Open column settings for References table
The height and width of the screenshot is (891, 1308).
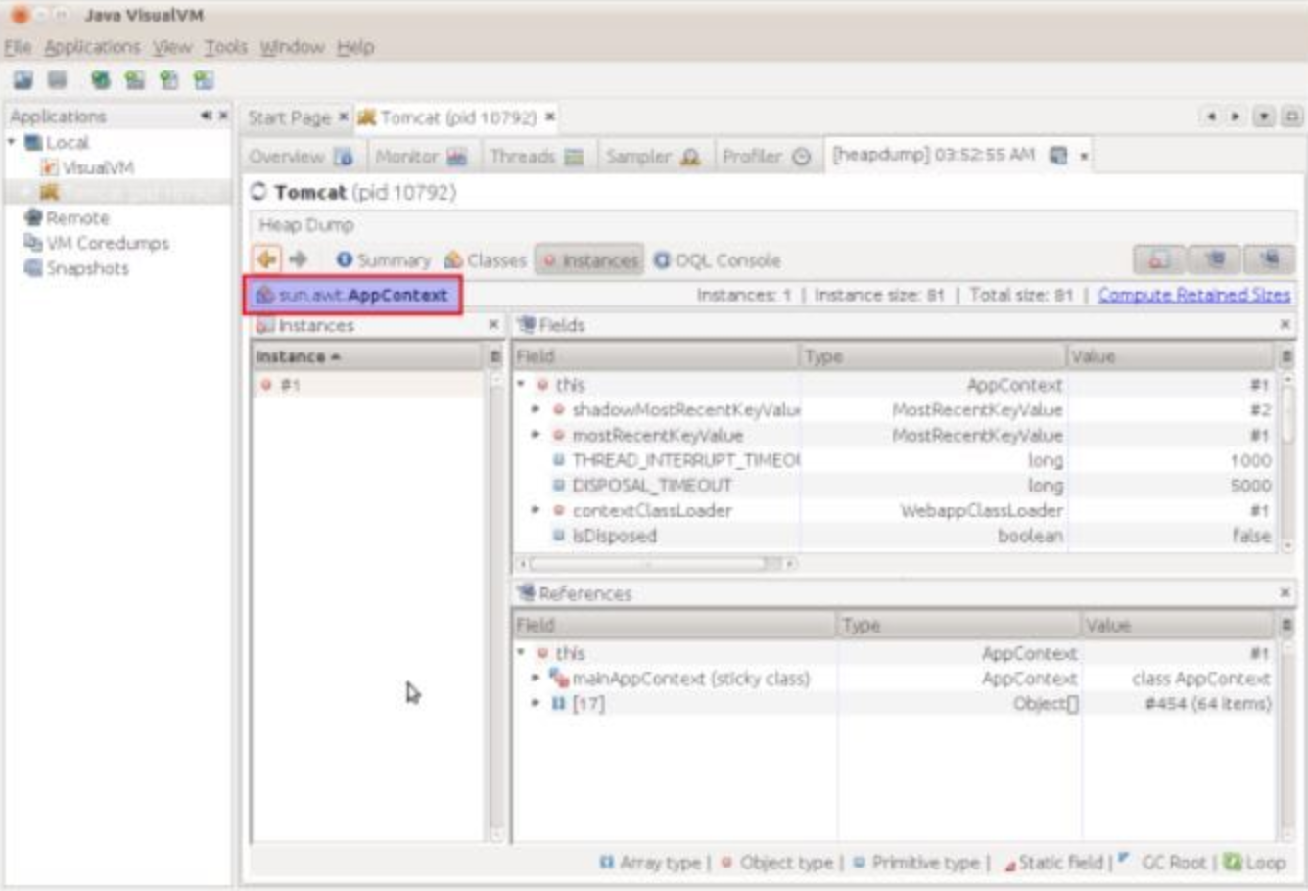click(x=1286, y=625)
